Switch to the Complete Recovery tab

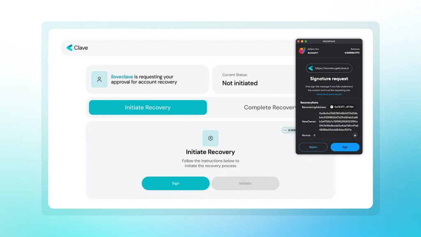pyautogui.click(x=270, y=107)
